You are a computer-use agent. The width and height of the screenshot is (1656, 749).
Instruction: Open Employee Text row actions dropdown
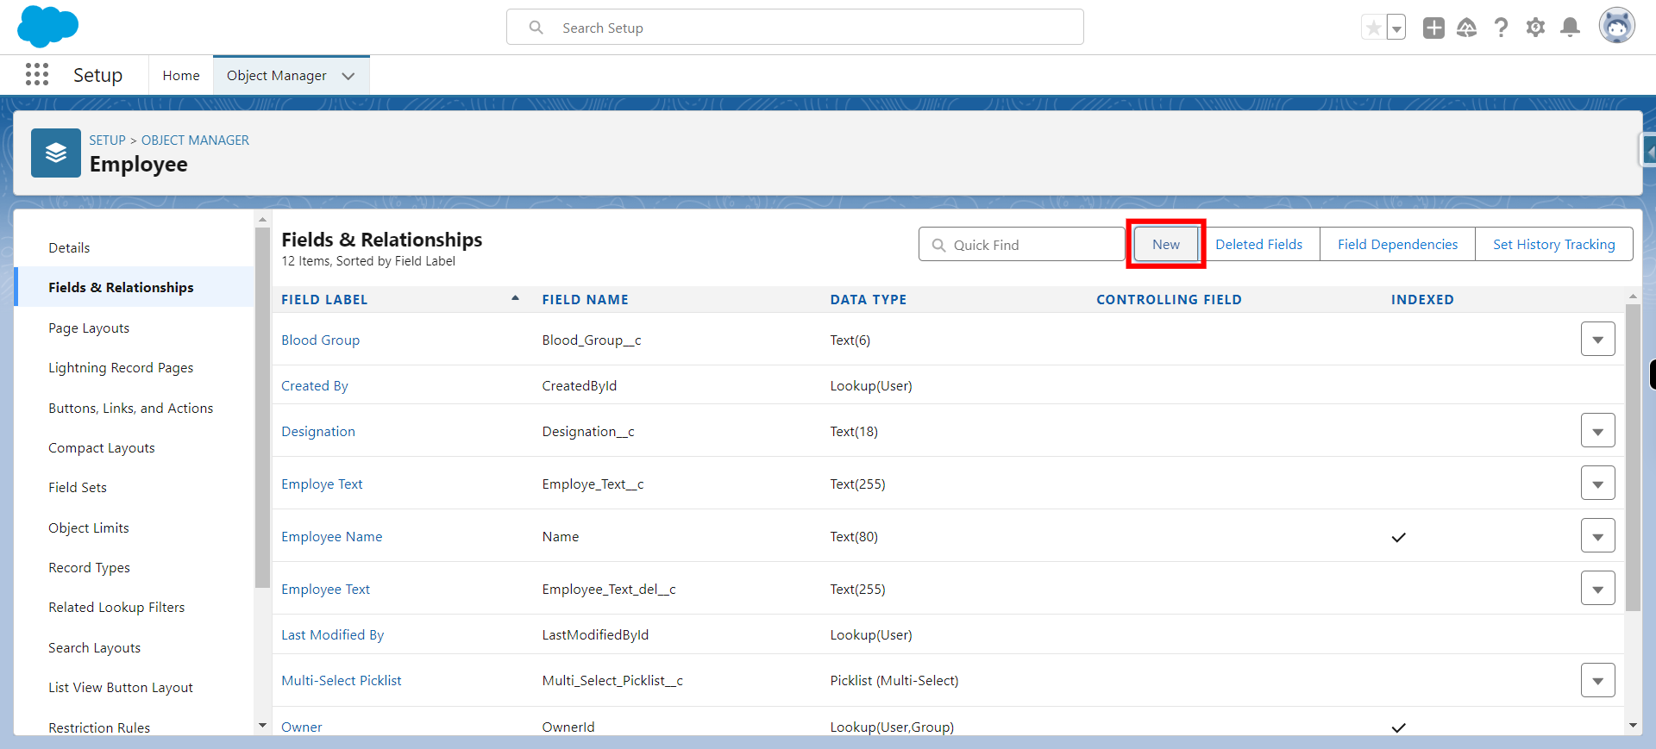pyautogui.click(x=1597, y=589)
